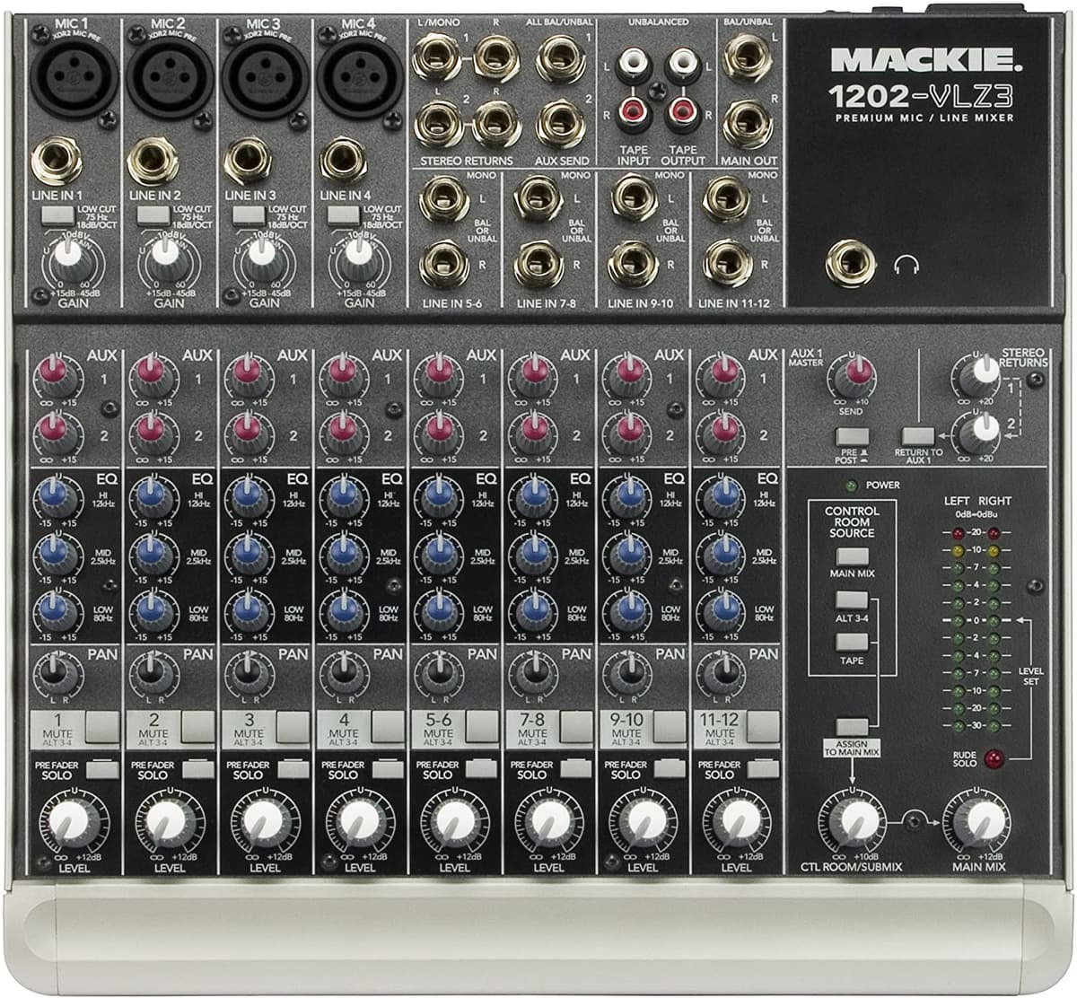
Task: Click the red RUDE SOLO light
Action: [993, 759]
